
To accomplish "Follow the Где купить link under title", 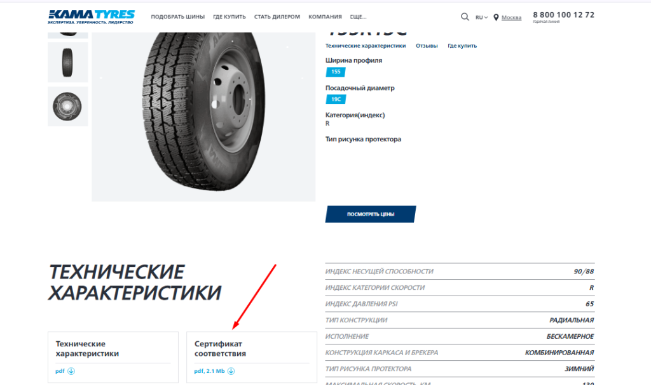I will pos(462,46).
